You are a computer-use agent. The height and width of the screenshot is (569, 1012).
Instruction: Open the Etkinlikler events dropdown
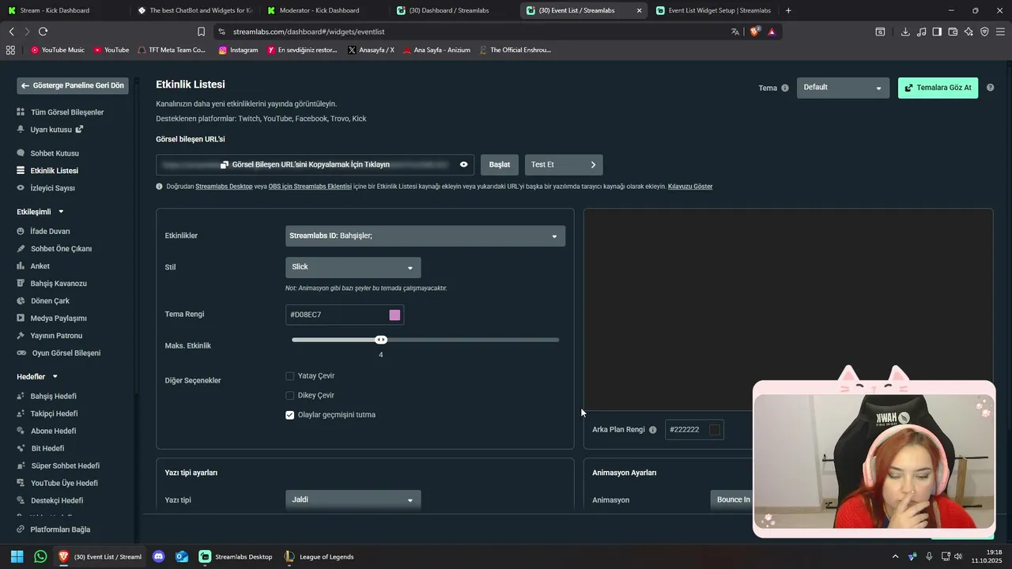point(425,236)
